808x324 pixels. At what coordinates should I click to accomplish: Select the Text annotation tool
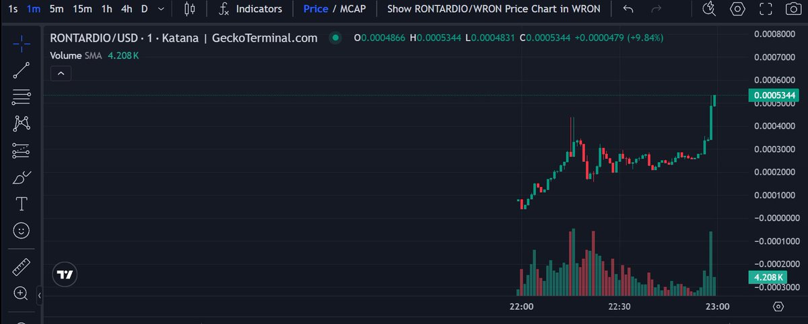click(x=22, y=204)
